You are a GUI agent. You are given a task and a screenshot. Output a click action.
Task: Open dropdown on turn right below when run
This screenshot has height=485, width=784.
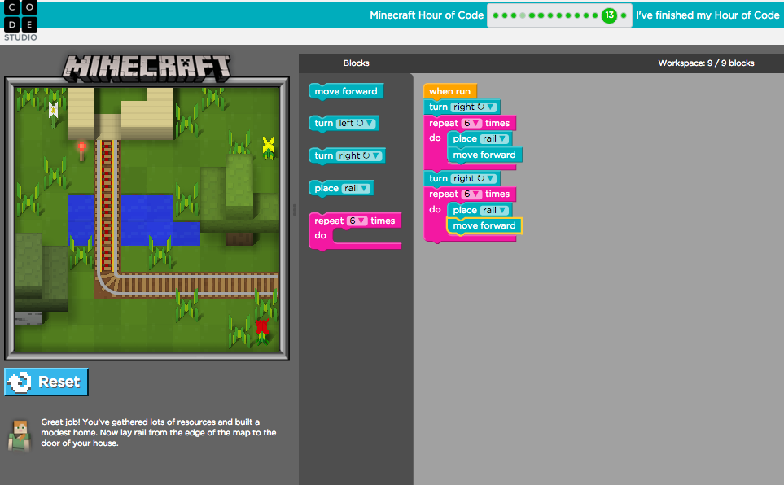pos(474,107)
